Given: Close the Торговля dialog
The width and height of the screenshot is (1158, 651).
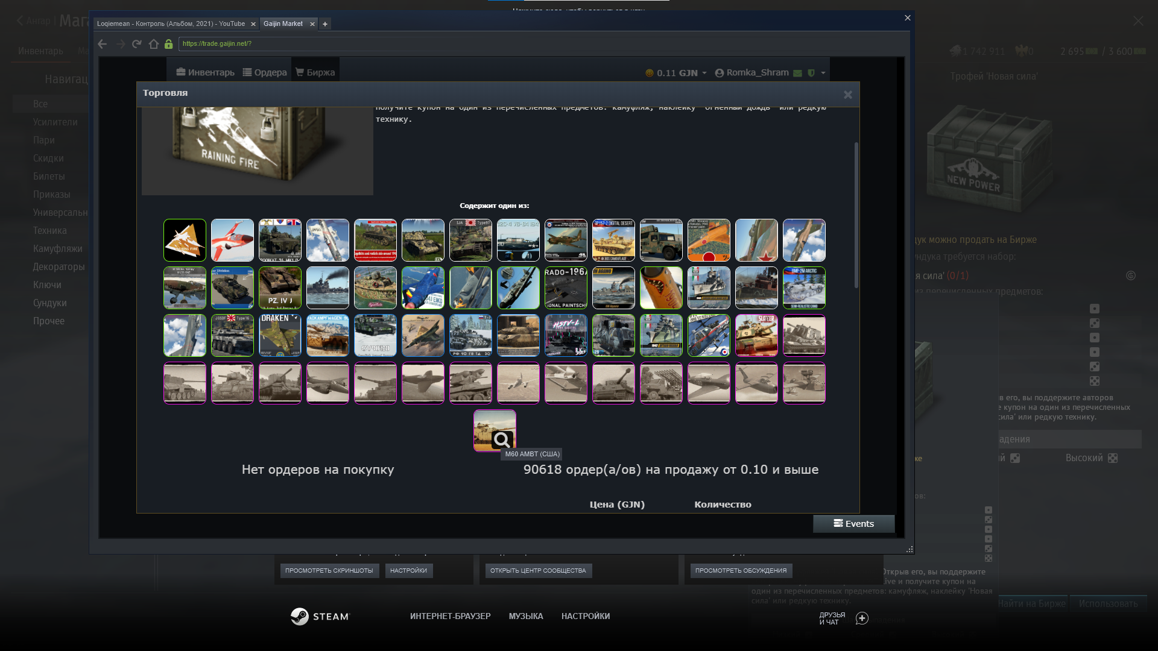Looking at the screenshot, I should point(847,95).
